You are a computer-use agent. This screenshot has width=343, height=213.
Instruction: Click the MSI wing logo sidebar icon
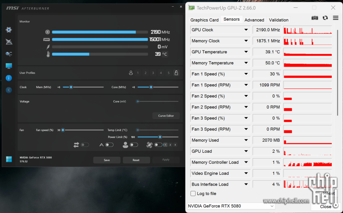[x=9, y=42]
